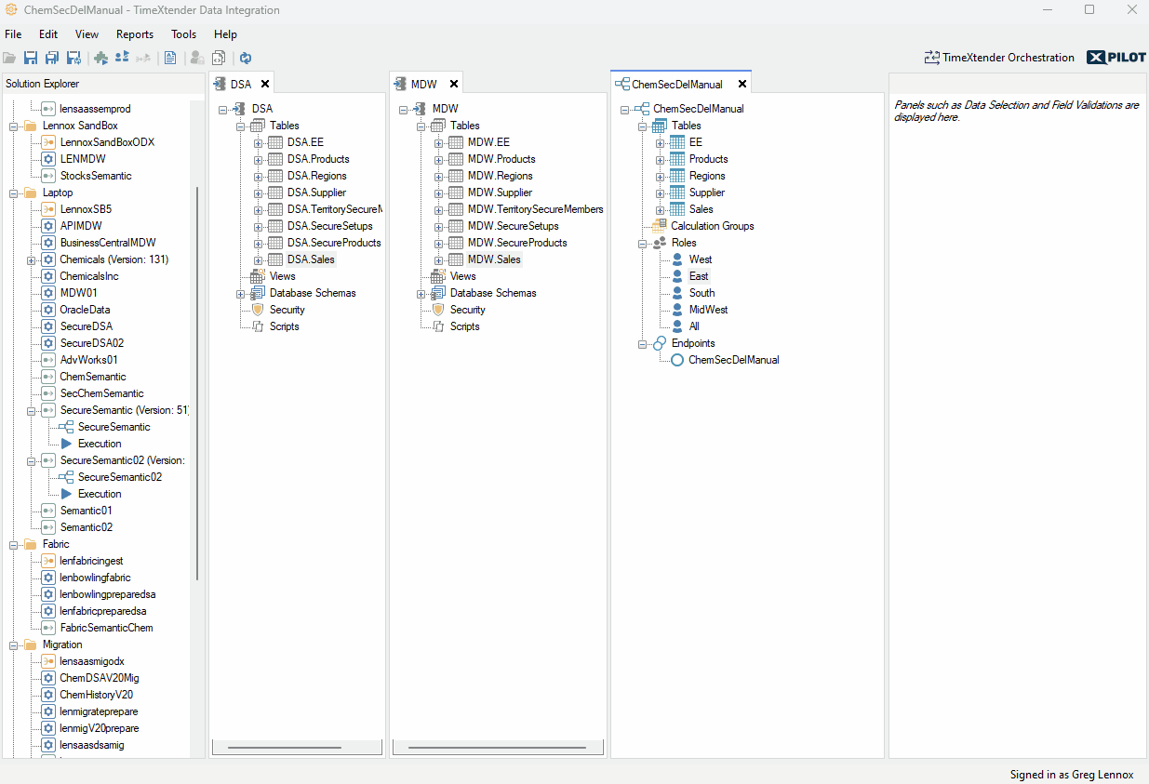Click the shield icon beside DSA Security
Image resolution: width=1149 pixels, height=784 pixels.
coord(258,310)
